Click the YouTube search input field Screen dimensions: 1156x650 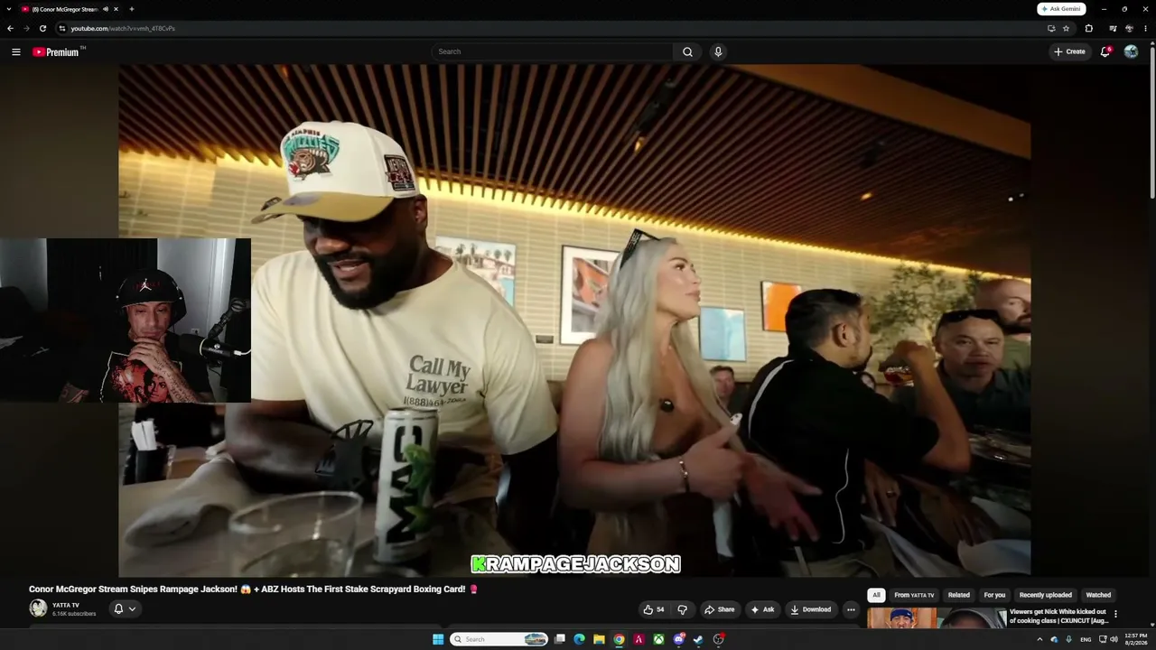click(553, 51)
